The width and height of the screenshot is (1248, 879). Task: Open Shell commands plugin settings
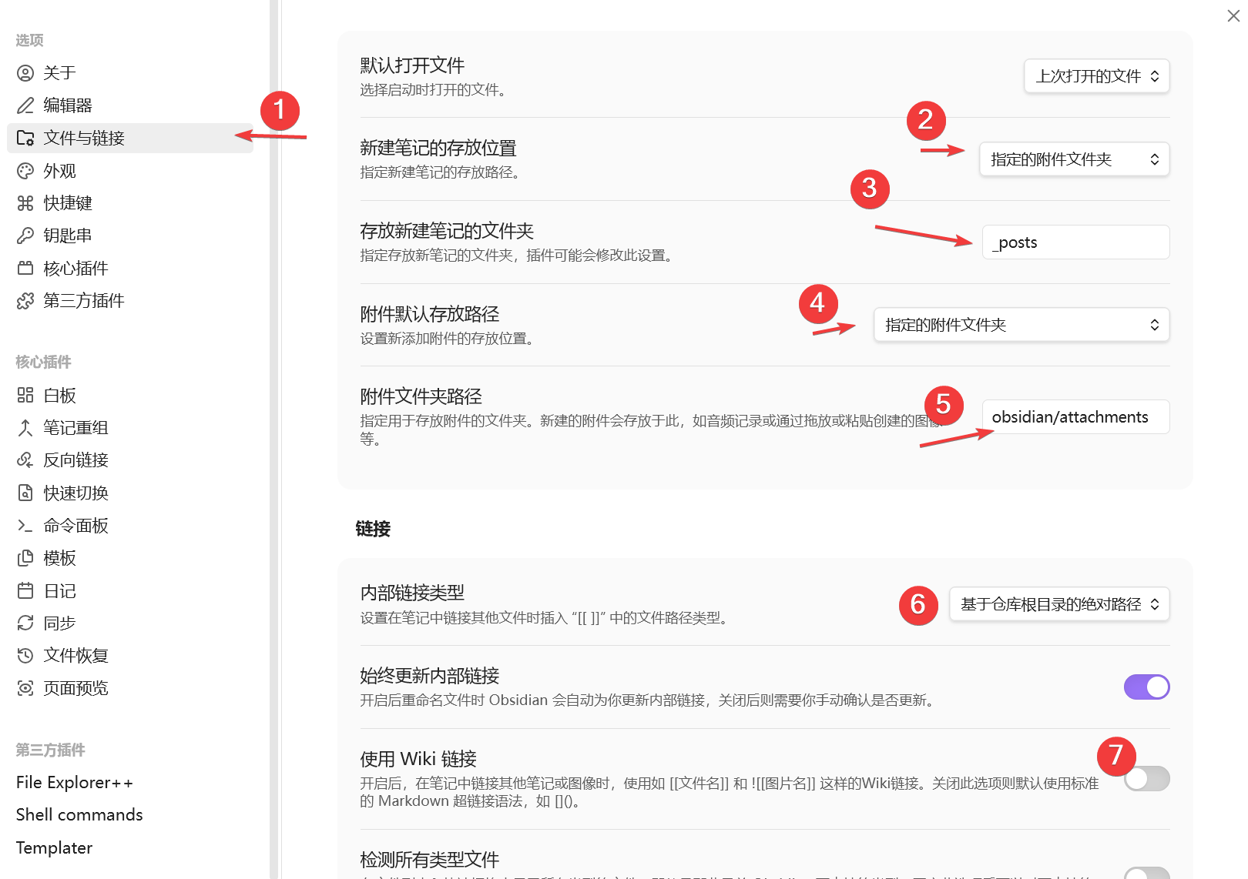[x=79, y=815]
